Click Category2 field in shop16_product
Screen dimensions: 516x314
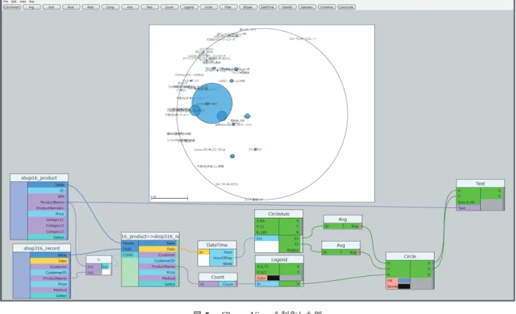48,225
